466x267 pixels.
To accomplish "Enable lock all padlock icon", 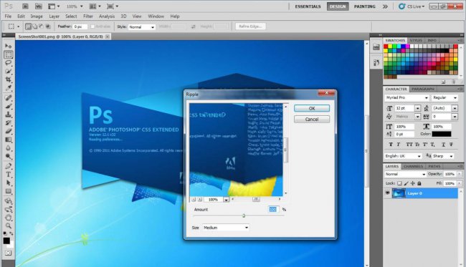I will pyautogui.click(x=419, y=183).
